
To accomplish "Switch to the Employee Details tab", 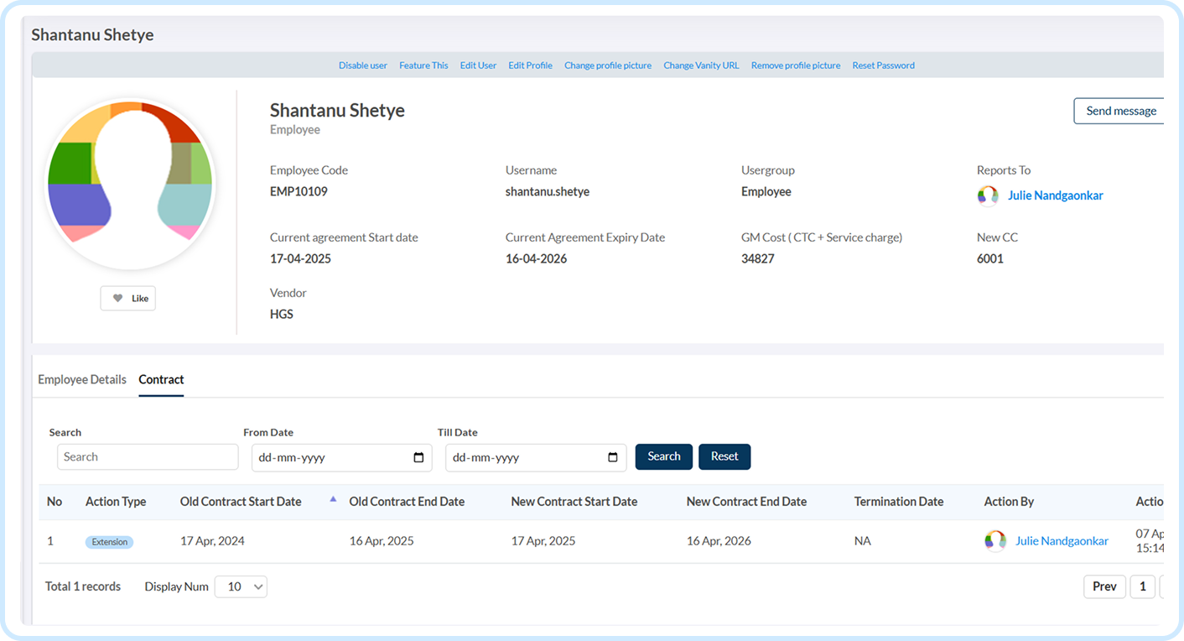I will pos(82,380).
